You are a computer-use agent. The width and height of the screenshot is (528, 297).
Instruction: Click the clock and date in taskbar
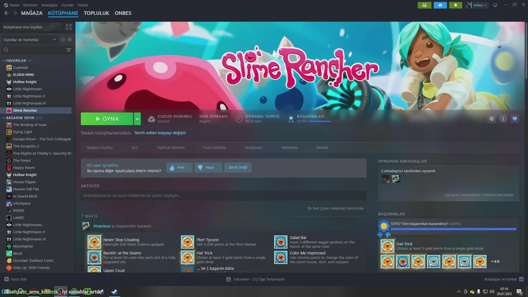click(505, 292)
